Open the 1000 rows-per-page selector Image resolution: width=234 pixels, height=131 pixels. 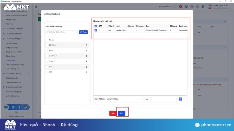(146, 99)
